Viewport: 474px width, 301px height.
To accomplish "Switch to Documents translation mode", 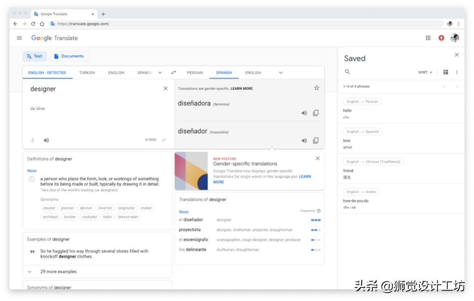I will (x=69, y=56).
